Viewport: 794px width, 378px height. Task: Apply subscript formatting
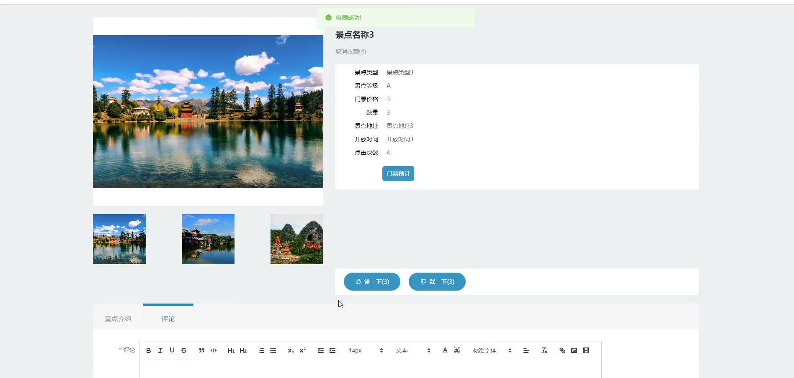click(x=291, y=350)
